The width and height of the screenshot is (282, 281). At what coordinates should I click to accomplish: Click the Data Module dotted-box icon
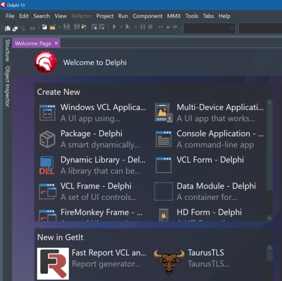(x=164, y=191)
